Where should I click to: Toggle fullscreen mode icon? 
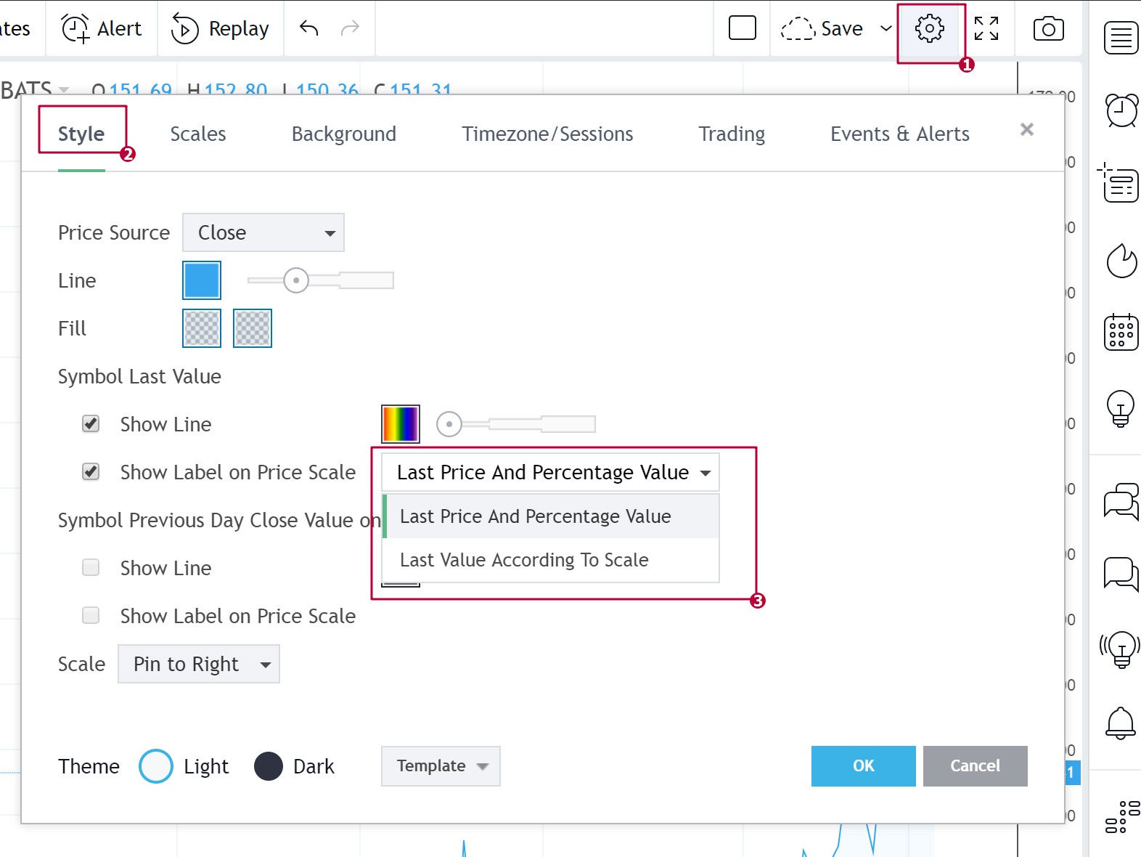986,29
